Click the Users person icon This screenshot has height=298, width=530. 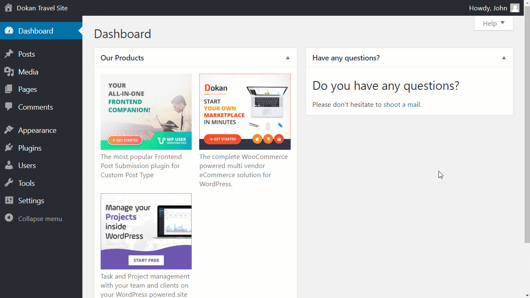pyautogui.click(x=9, y=166)
